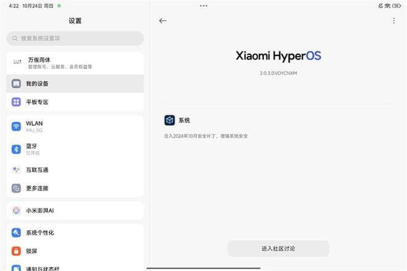Image resolution: width=407 pixels, height=271 pixels.
Task: Tap the three dots at top center
Action: (203, 5)
